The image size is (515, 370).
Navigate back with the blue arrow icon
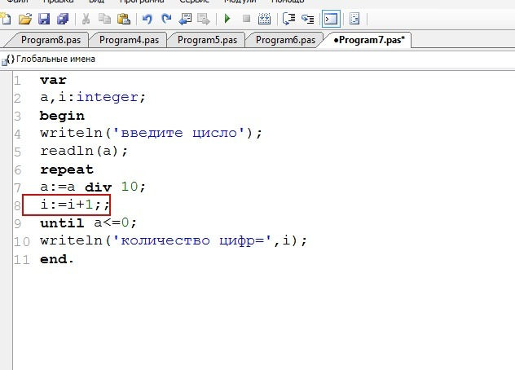pyautogui.click(x=185, y=19)
